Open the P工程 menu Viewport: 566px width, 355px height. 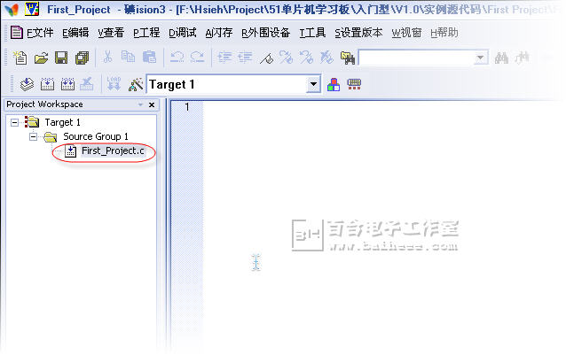pos(146,33)
